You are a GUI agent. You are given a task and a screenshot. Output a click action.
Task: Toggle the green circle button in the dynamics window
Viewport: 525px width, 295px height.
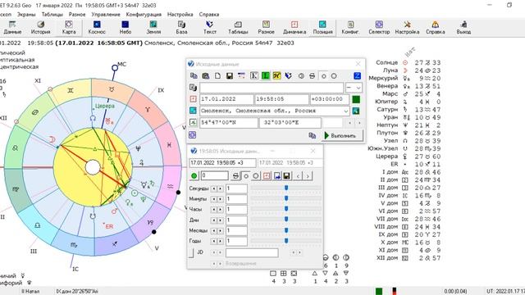[194, 176]
